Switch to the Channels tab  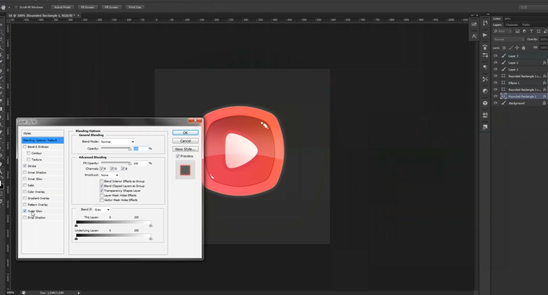click(x=512, y=25)
